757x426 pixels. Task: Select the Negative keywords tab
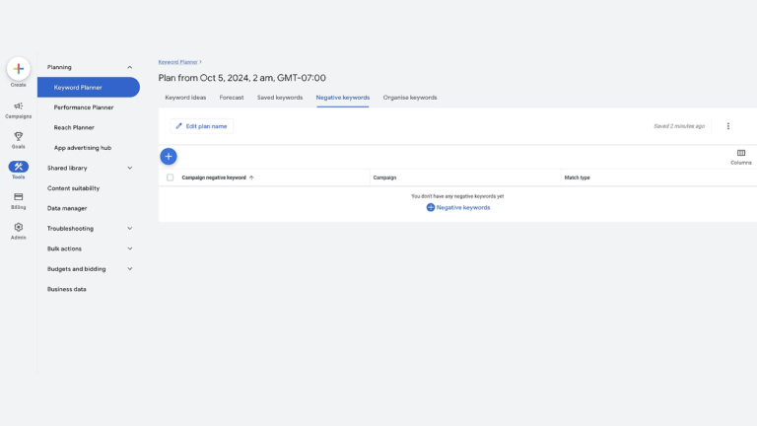coord(343,98)
